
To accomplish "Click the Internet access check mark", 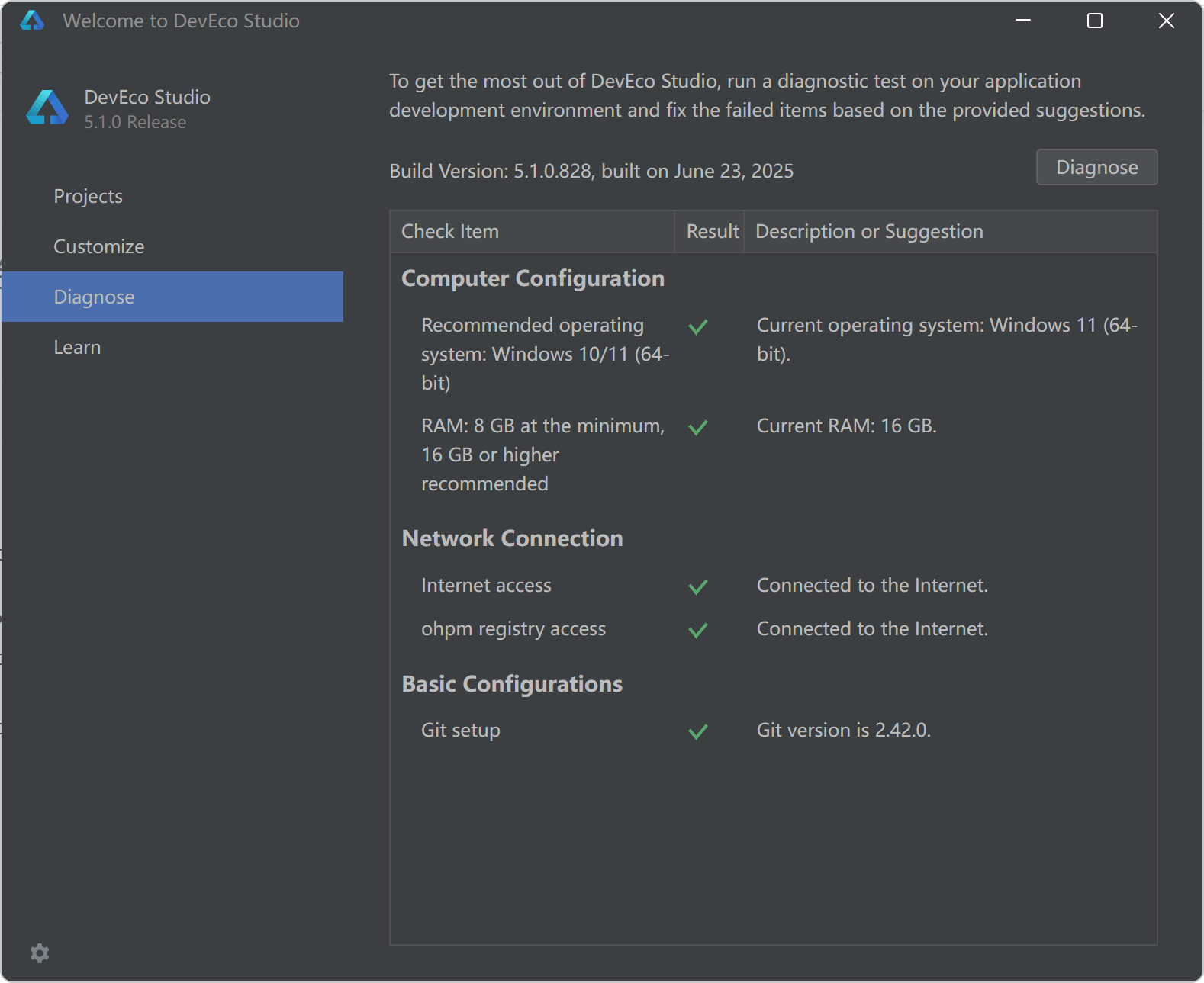I will 698,587.
